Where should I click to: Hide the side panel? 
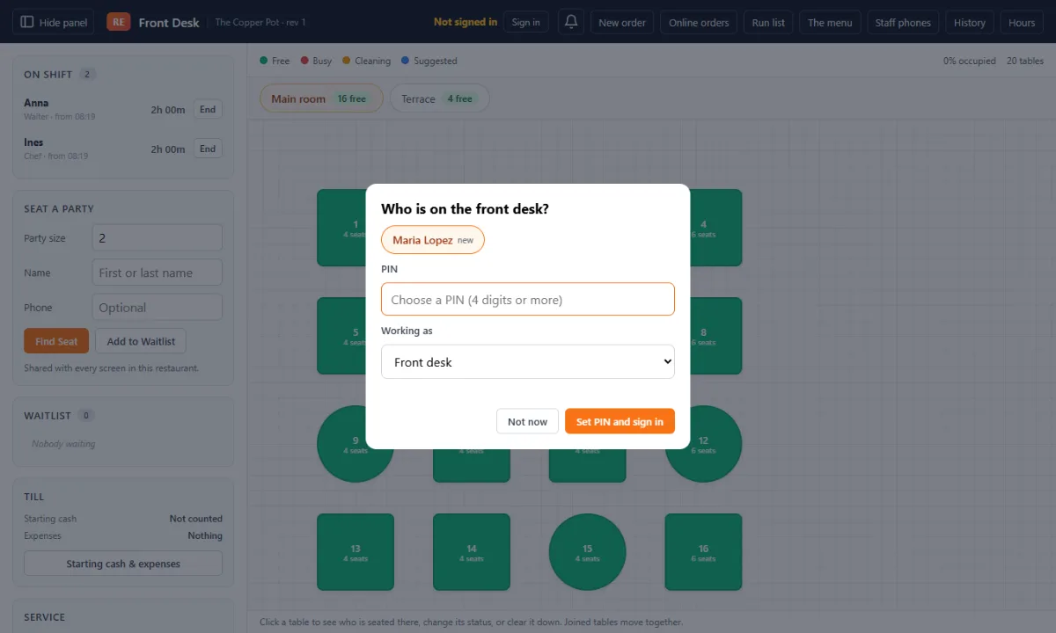point(55,22)
